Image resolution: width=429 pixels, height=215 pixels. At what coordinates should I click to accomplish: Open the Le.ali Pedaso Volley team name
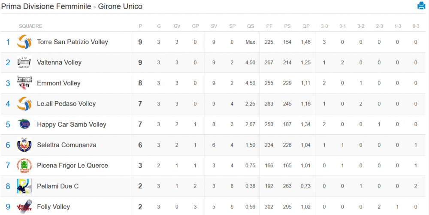(66, 104)
